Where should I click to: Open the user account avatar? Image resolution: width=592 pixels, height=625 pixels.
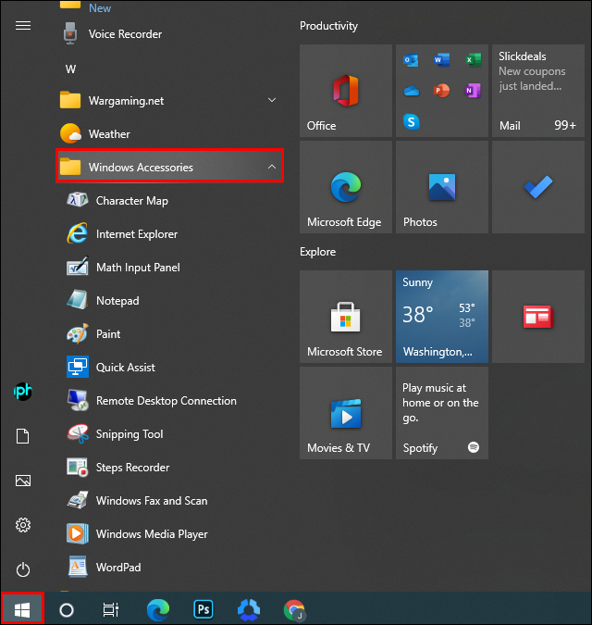tap(23, 392)
